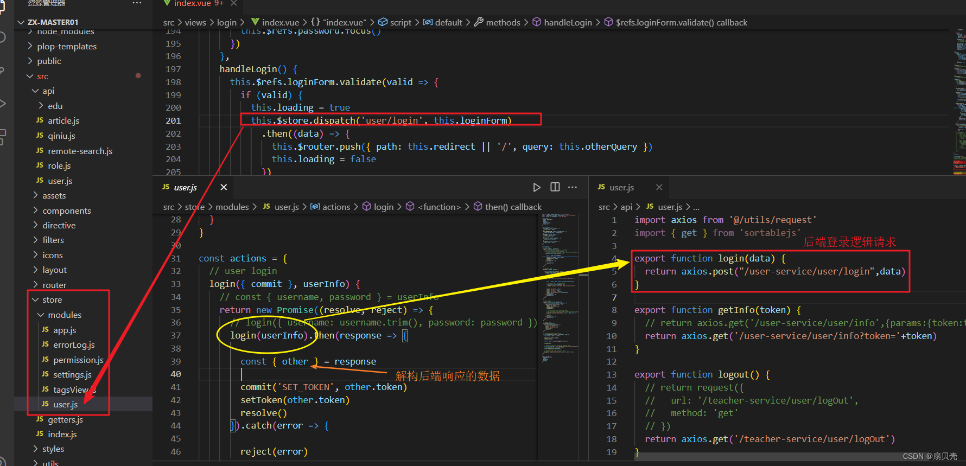The width and height of the screenshot is (966, 466).
Task: Click 'handleLogin' in the breadcrumb
Action: click(568, 22)
